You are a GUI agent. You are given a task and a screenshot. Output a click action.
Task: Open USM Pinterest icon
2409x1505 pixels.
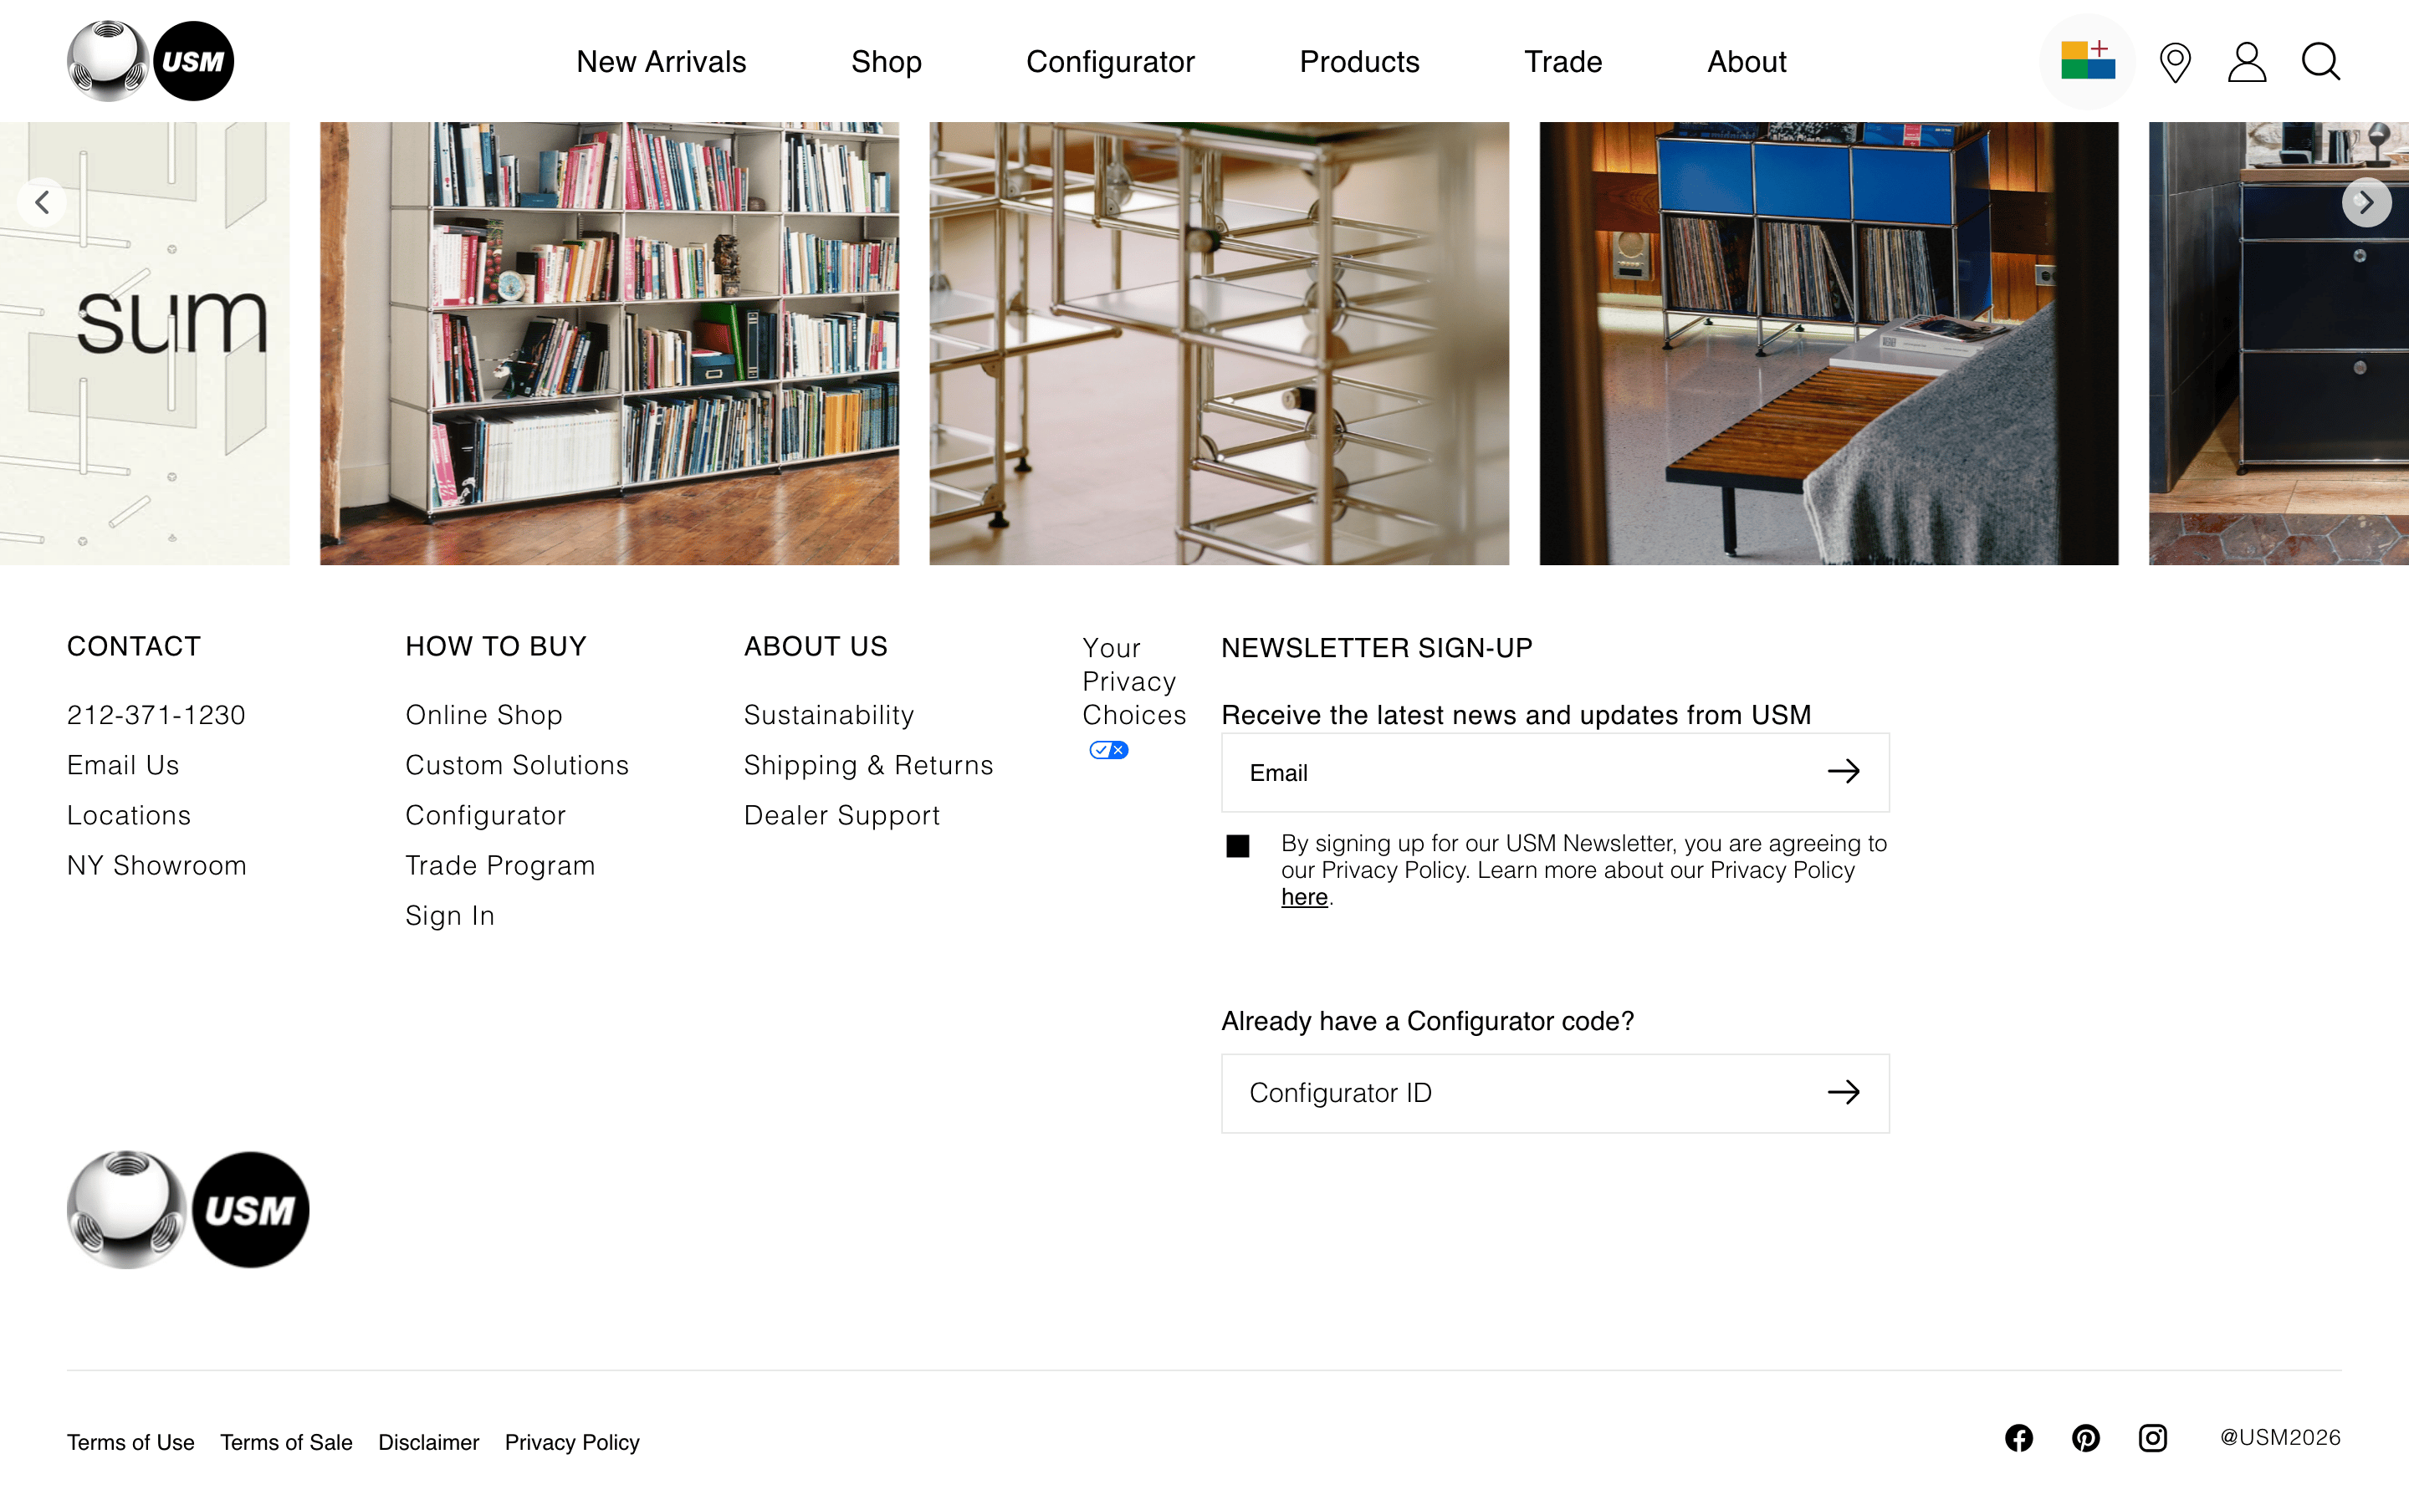(x=2085, y=1437)
